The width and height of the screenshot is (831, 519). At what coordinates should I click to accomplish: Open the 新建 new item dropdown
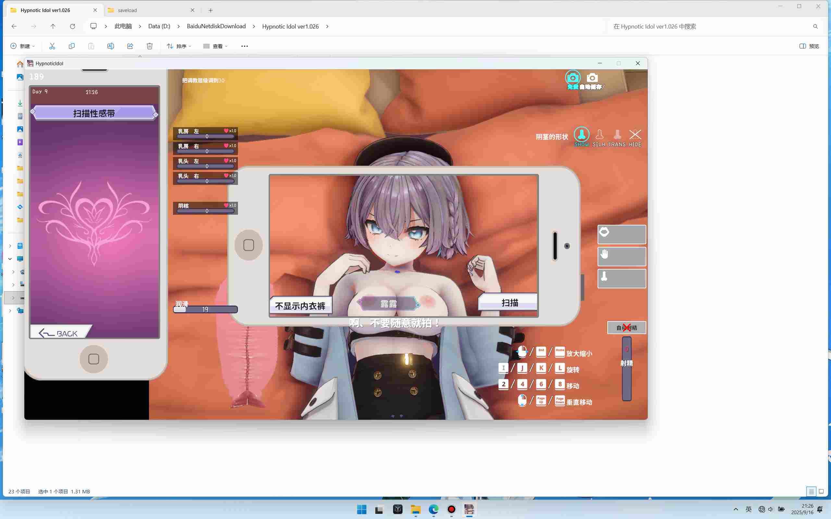tap(23, 46)
